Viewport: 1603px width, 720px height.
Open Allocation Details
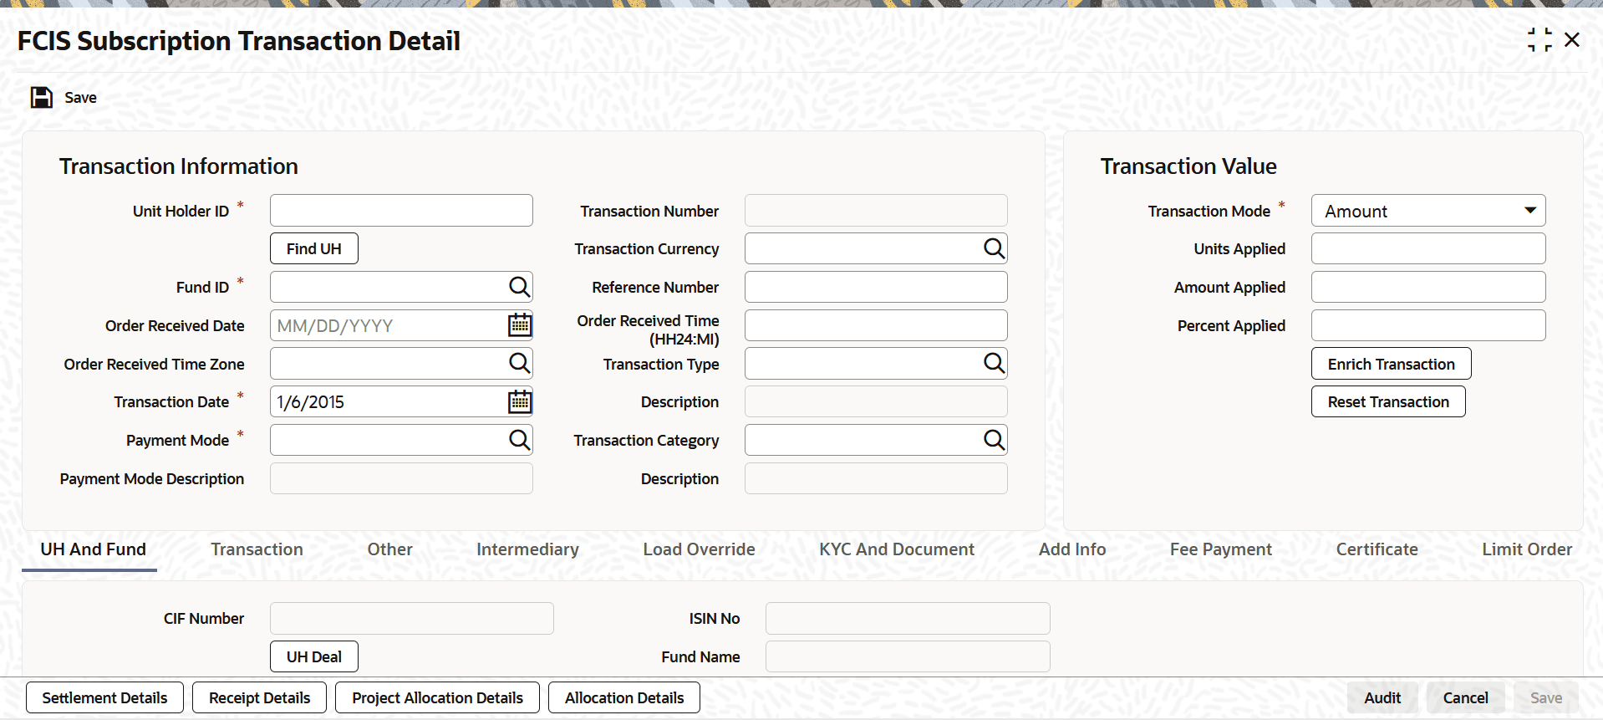click(624, 697)
